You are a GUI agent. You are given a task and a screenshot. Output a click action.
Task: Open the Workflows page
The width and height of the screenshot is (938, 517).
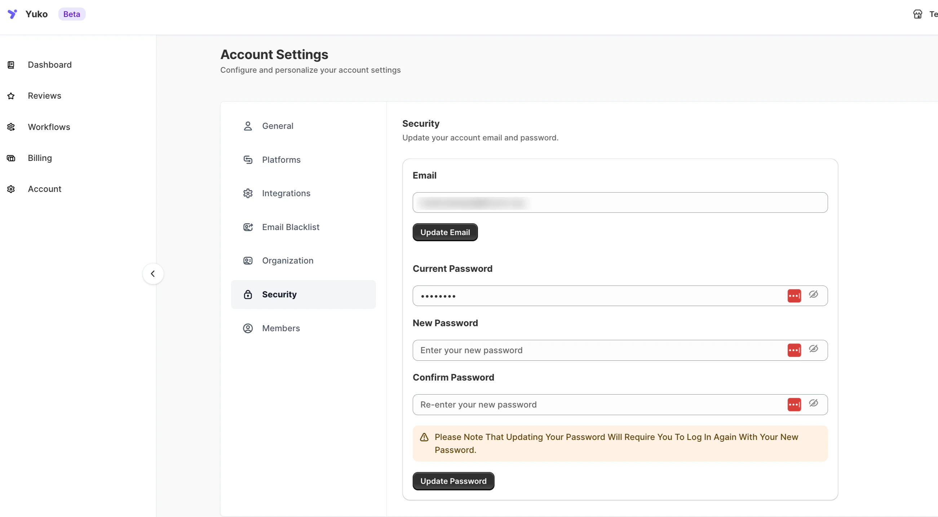click(x=49, y=127)
